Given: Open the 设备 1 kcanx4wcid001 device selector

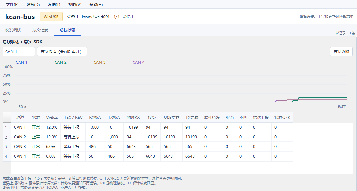Looking at the screenshot, I should (x=108, y=17).
